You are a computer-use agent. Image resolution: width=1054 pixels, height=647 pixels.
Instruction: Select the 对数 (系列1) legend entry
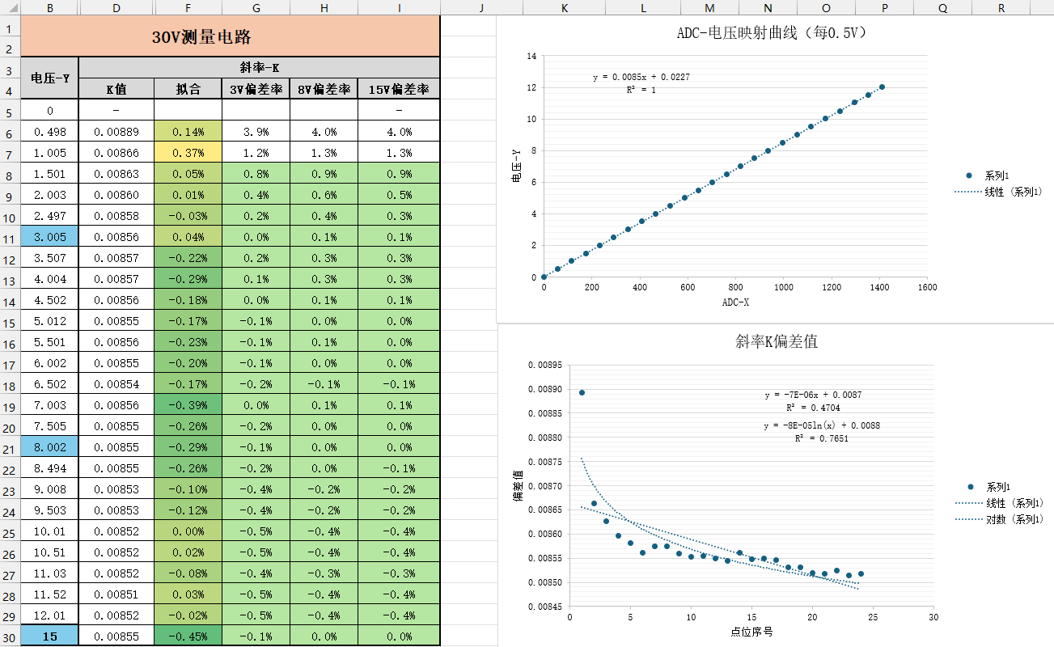(1000, 519)
